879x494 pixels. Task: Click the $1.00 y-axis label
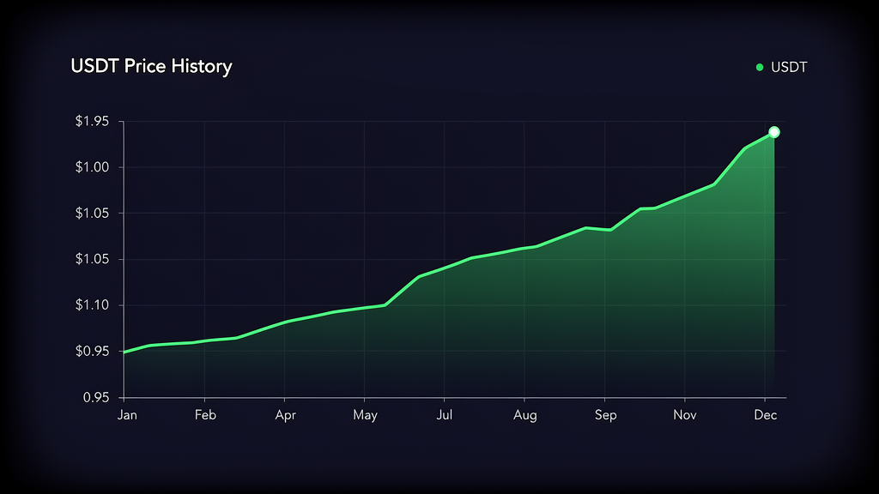(x=93, y=167)
